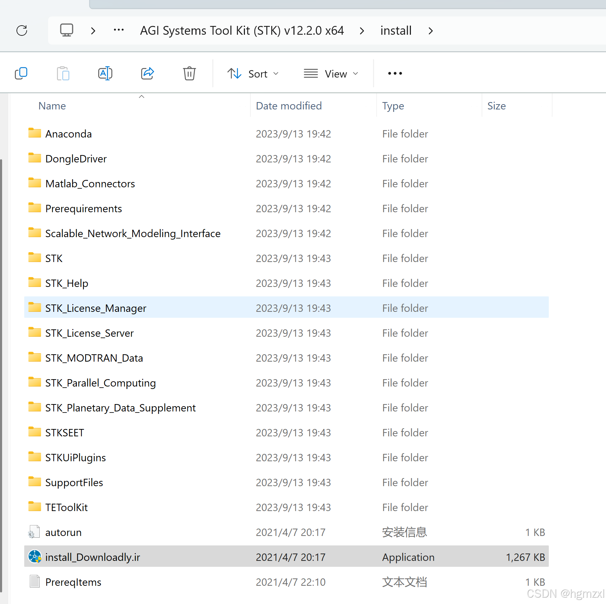Select install_Downloadly.ir application icon
Viewport: 606px width, 604px height.
click(x=35, y=557)
